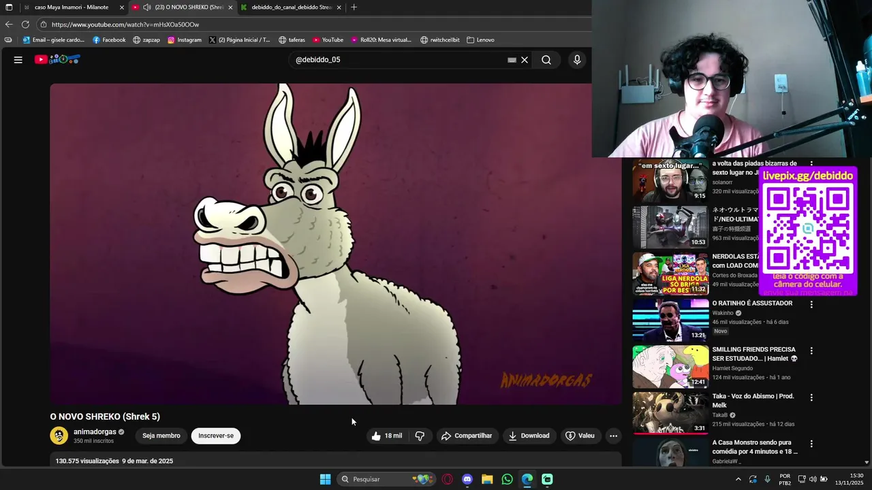This screenshot has width=872, height=490.
Task: Open the taferas bookmark
Action: tap(292, 40)
